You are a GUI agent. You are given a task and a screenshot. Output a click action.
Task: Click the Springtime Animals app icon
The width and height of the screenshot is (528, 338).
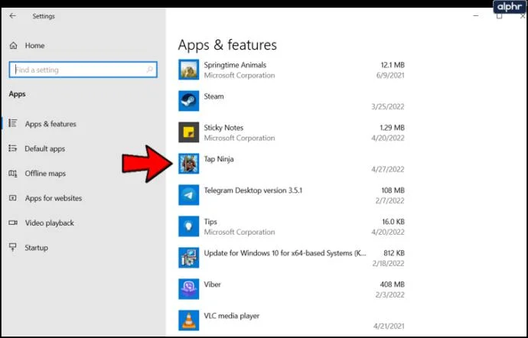click(x=188, y=70)
